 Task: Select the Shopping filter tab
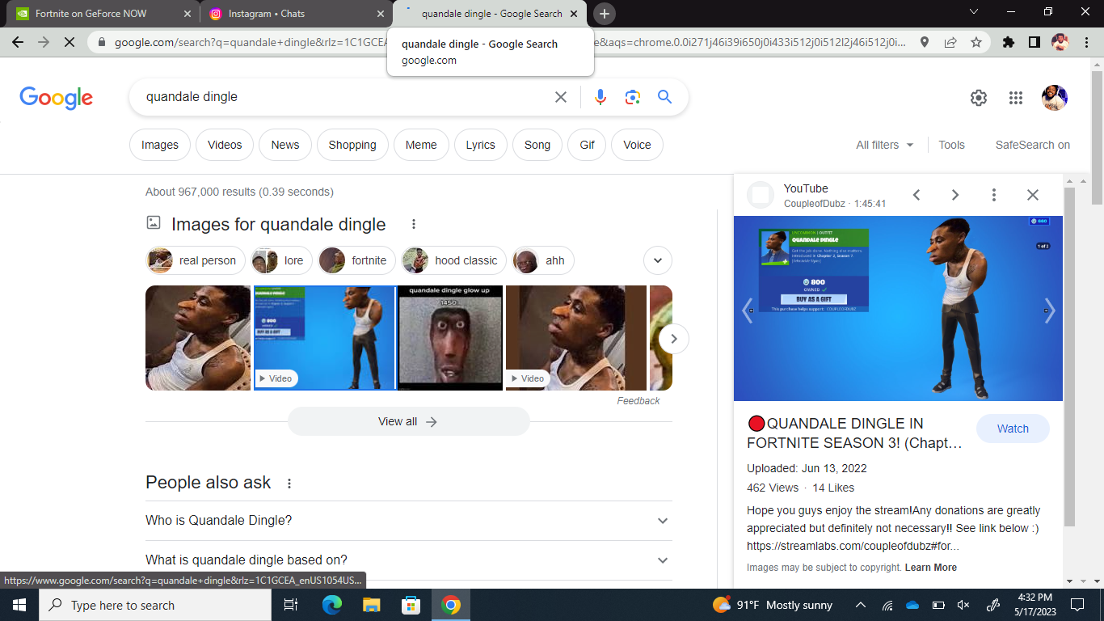(352, 145)
